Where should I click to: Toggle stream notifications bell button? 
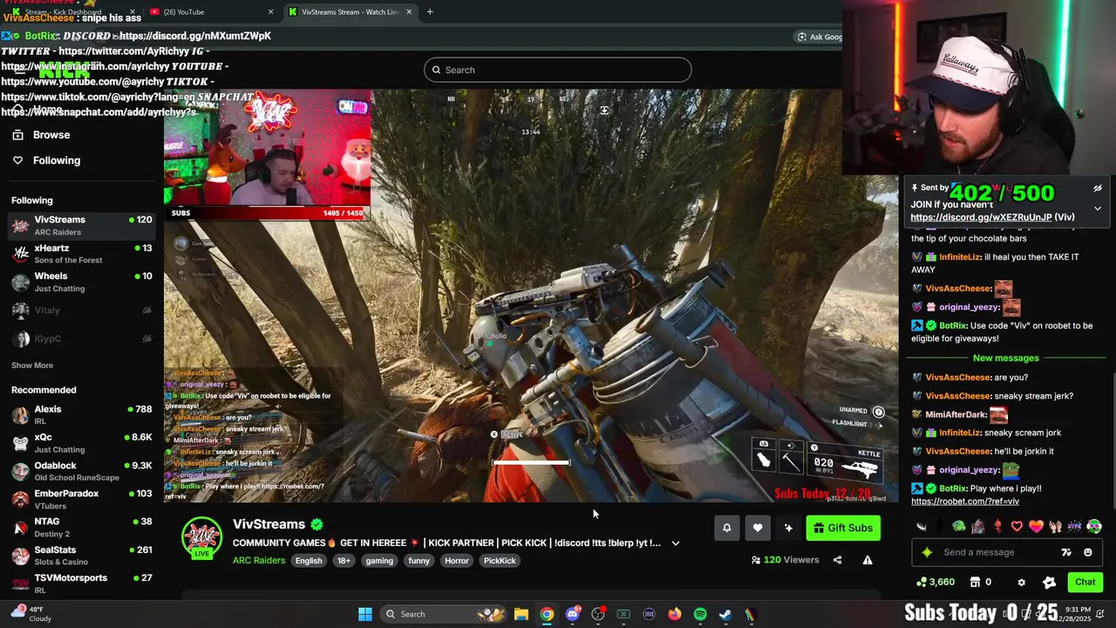pos(726,528)
